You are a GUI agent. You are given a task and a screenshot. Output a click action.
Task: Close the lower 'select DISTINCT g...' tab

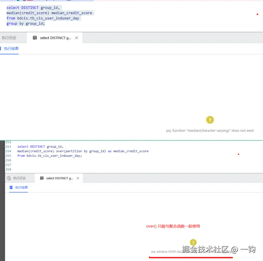pos(78,178)
